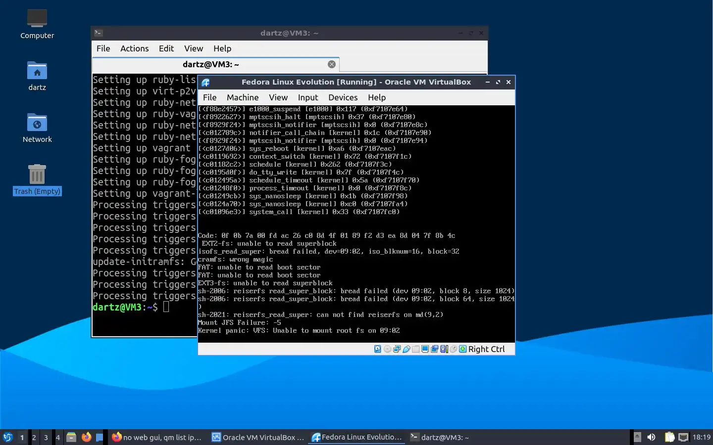Screen dimensions: 713x445
Task: Click the shared folders indicator in VirtualBox
Action: [x=416, y=349]
